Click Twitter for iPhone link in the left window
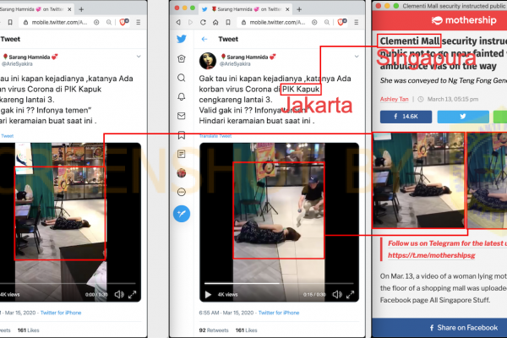This screenshot has height=338, width=507. point(61,313)
